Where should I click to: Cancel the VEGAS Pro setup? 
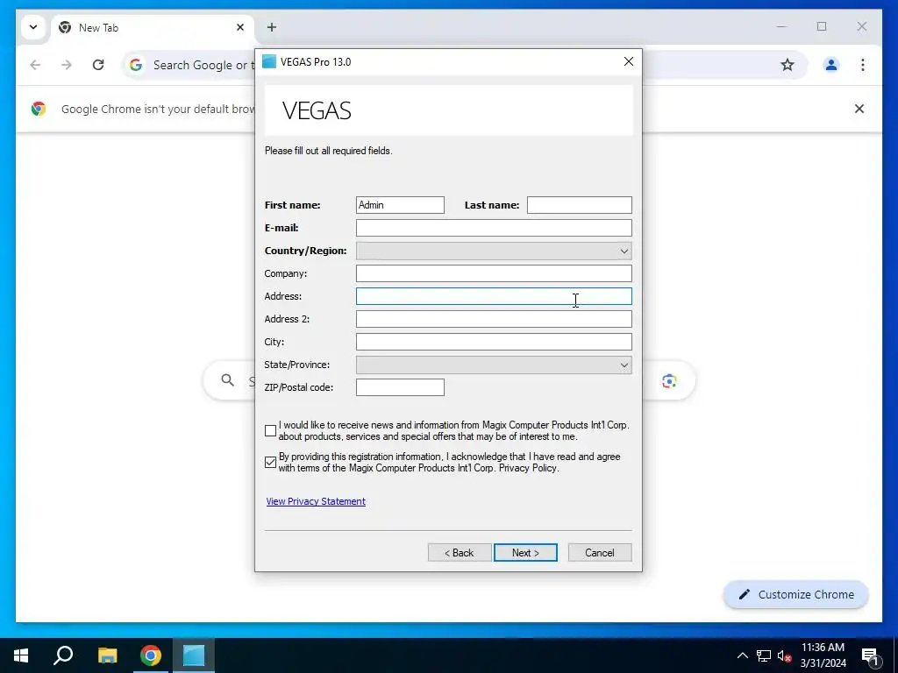pos(600,553)
